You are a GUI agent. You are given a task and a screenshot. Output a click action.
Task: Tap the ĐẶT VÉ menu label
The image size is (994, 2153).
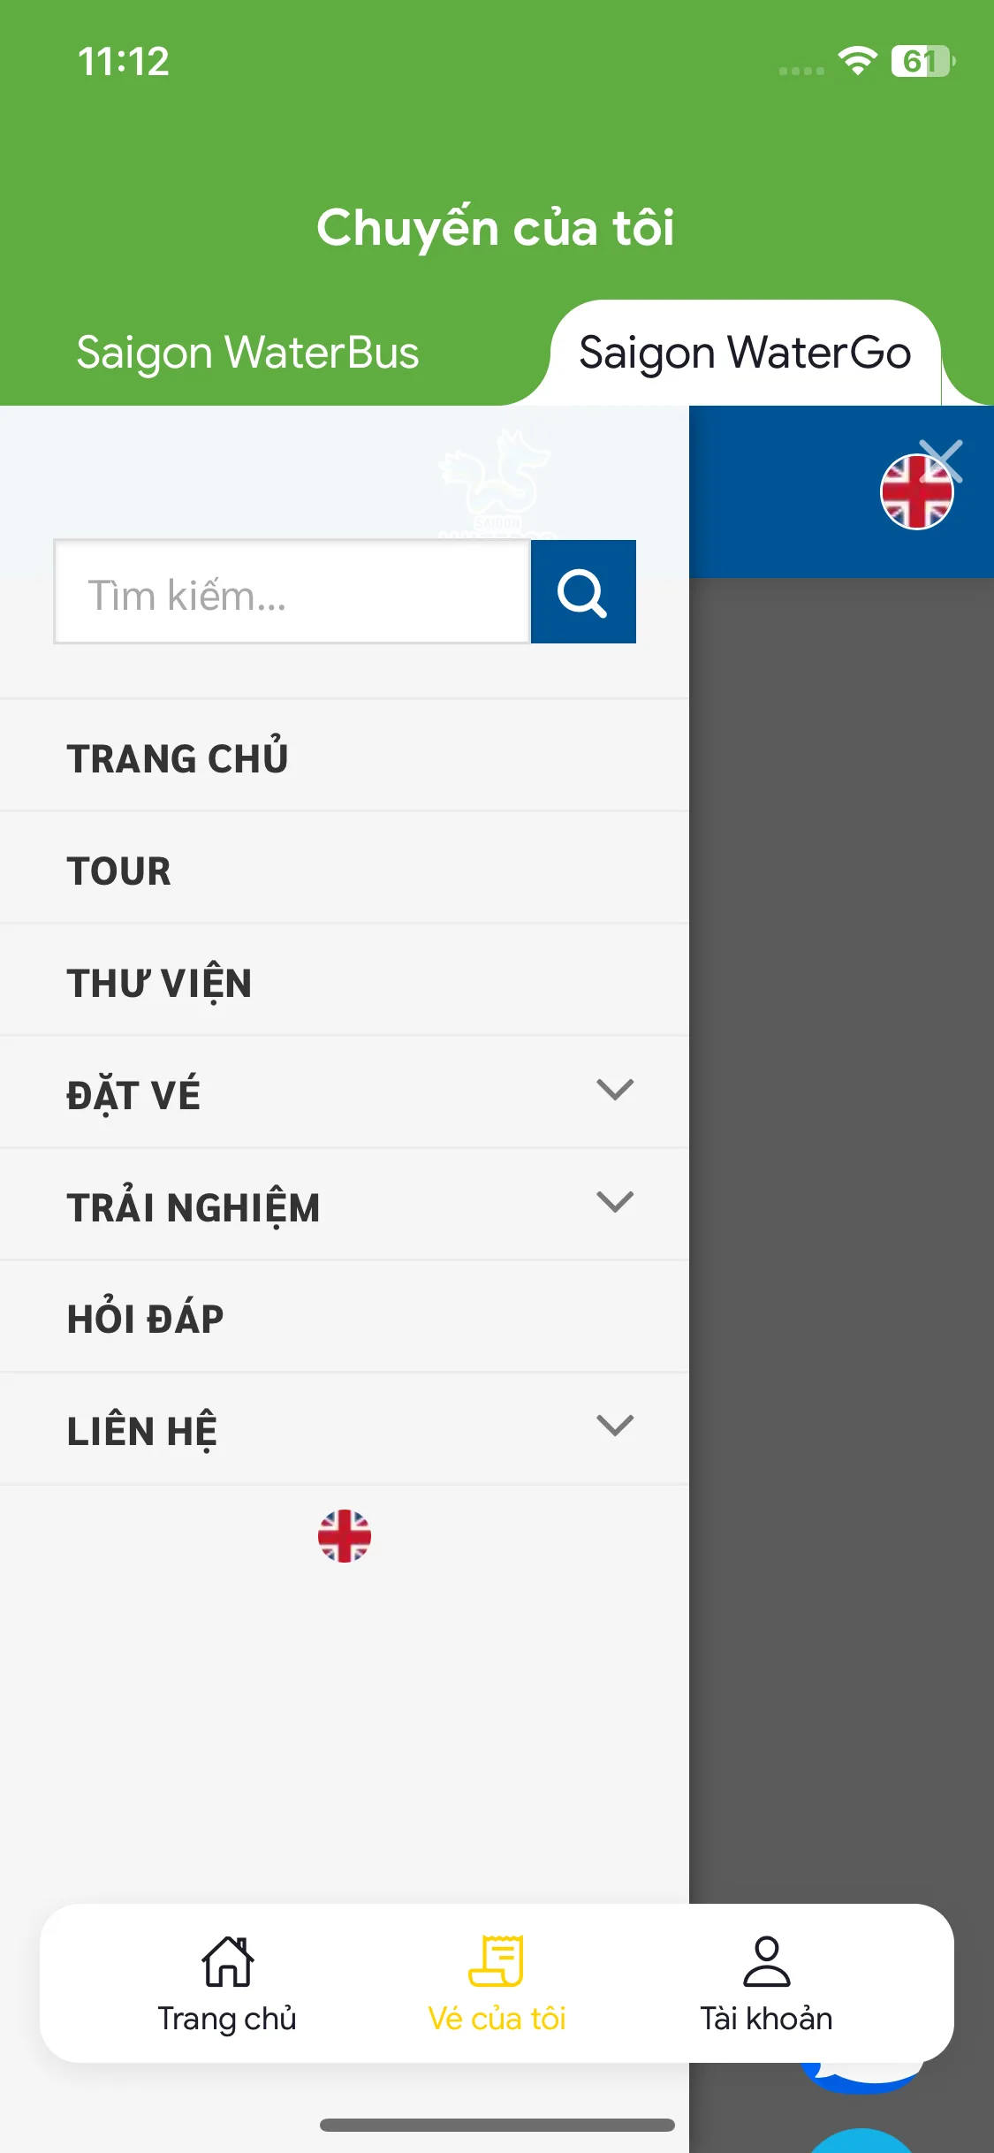click(x=133, y=1095)
